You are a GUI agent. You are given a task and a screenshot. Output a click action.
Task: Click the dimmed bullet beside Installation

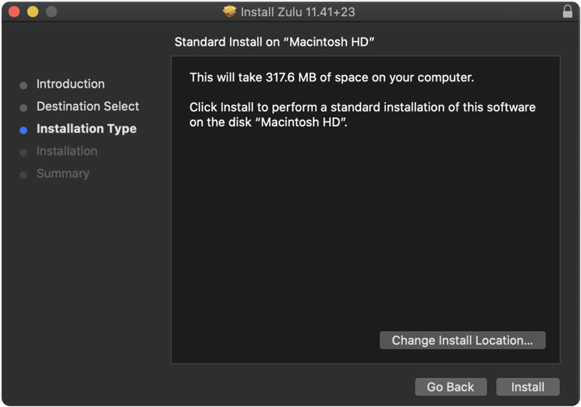[23, 152]
